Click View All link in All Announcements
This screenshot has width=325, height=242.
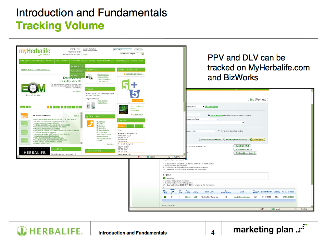(x=76, y=116)
